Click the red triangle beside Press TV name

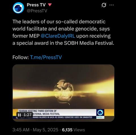tap(50, 5)
